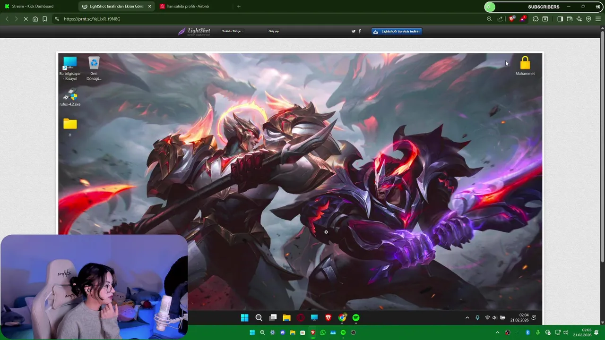Open Brave Rewards icon
This screenshot has width=605, height=340.
point(523,19)
